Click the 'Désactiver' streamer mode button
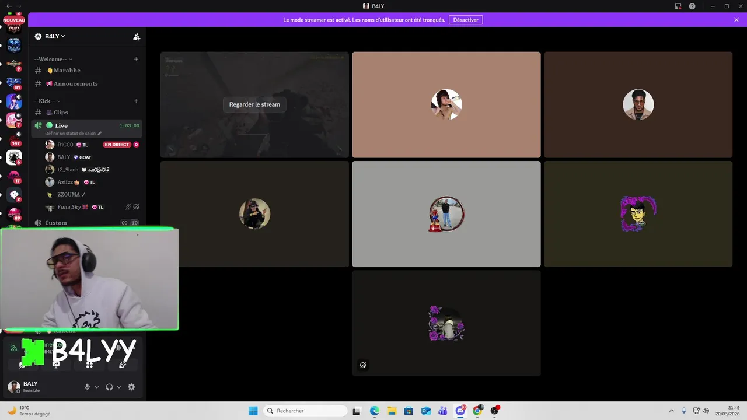Viewport: 747px width, 420px height. coord(466,20)
